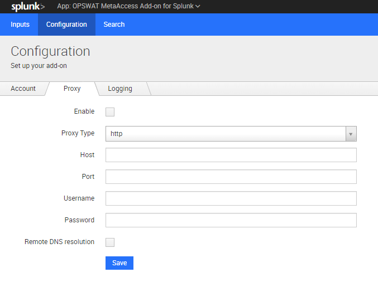Screen dimensions: 378x287
Task: Switch to the Account tab
Action: click(23, 89)
